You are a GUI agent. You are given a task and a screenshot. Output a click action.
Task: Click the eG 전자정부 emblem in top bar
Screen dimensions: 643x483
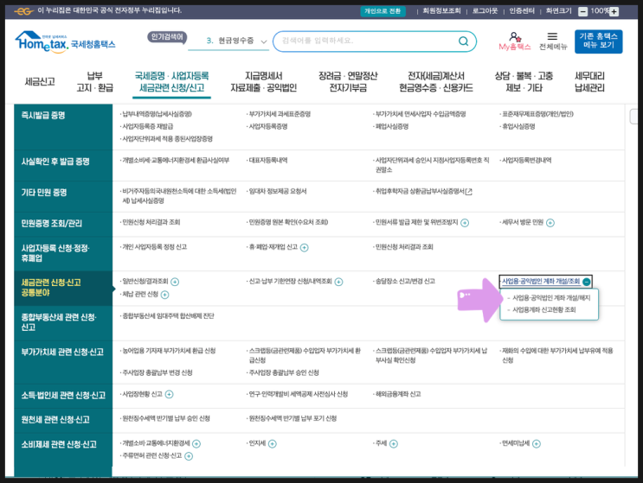point(23,11)
